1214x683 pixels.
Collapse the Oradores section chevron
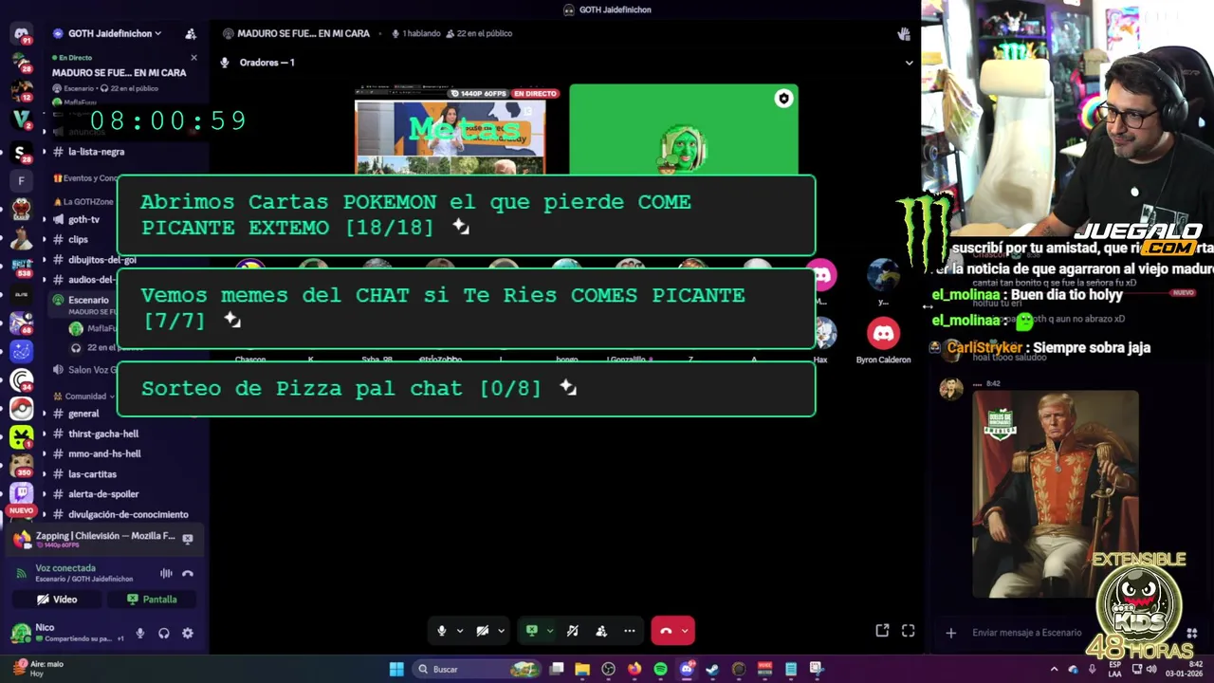click(x=909, y=63)
